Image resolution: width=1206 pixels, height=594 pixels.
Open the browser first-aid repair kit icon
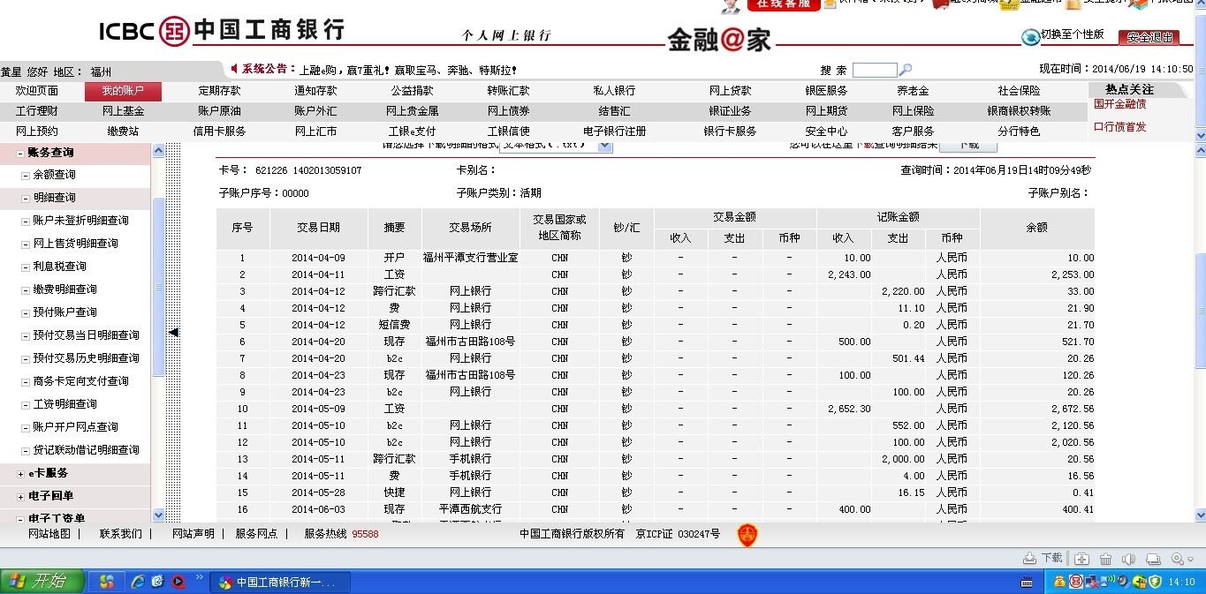tap(1081, 559)
